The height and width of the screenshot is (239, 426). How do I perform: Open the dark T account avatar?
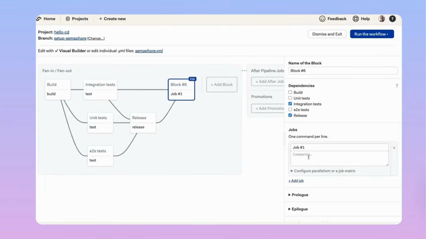point(392,19)
